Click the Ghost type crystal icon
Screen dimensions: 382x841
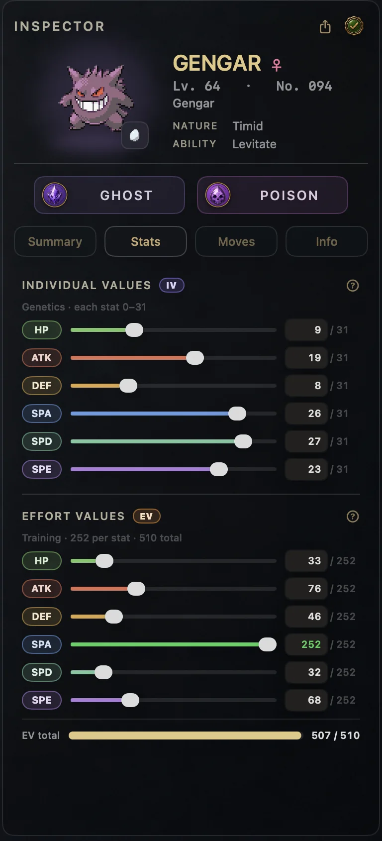[55, 195]
